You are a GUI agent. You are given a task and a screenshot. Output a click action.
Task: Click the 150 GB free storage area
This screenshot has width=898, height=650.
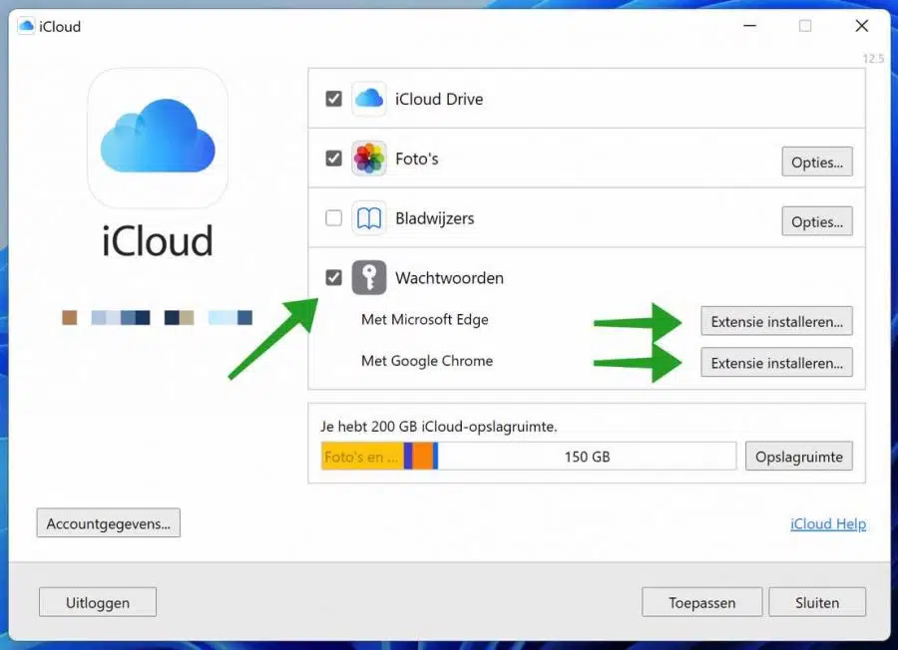587,456
